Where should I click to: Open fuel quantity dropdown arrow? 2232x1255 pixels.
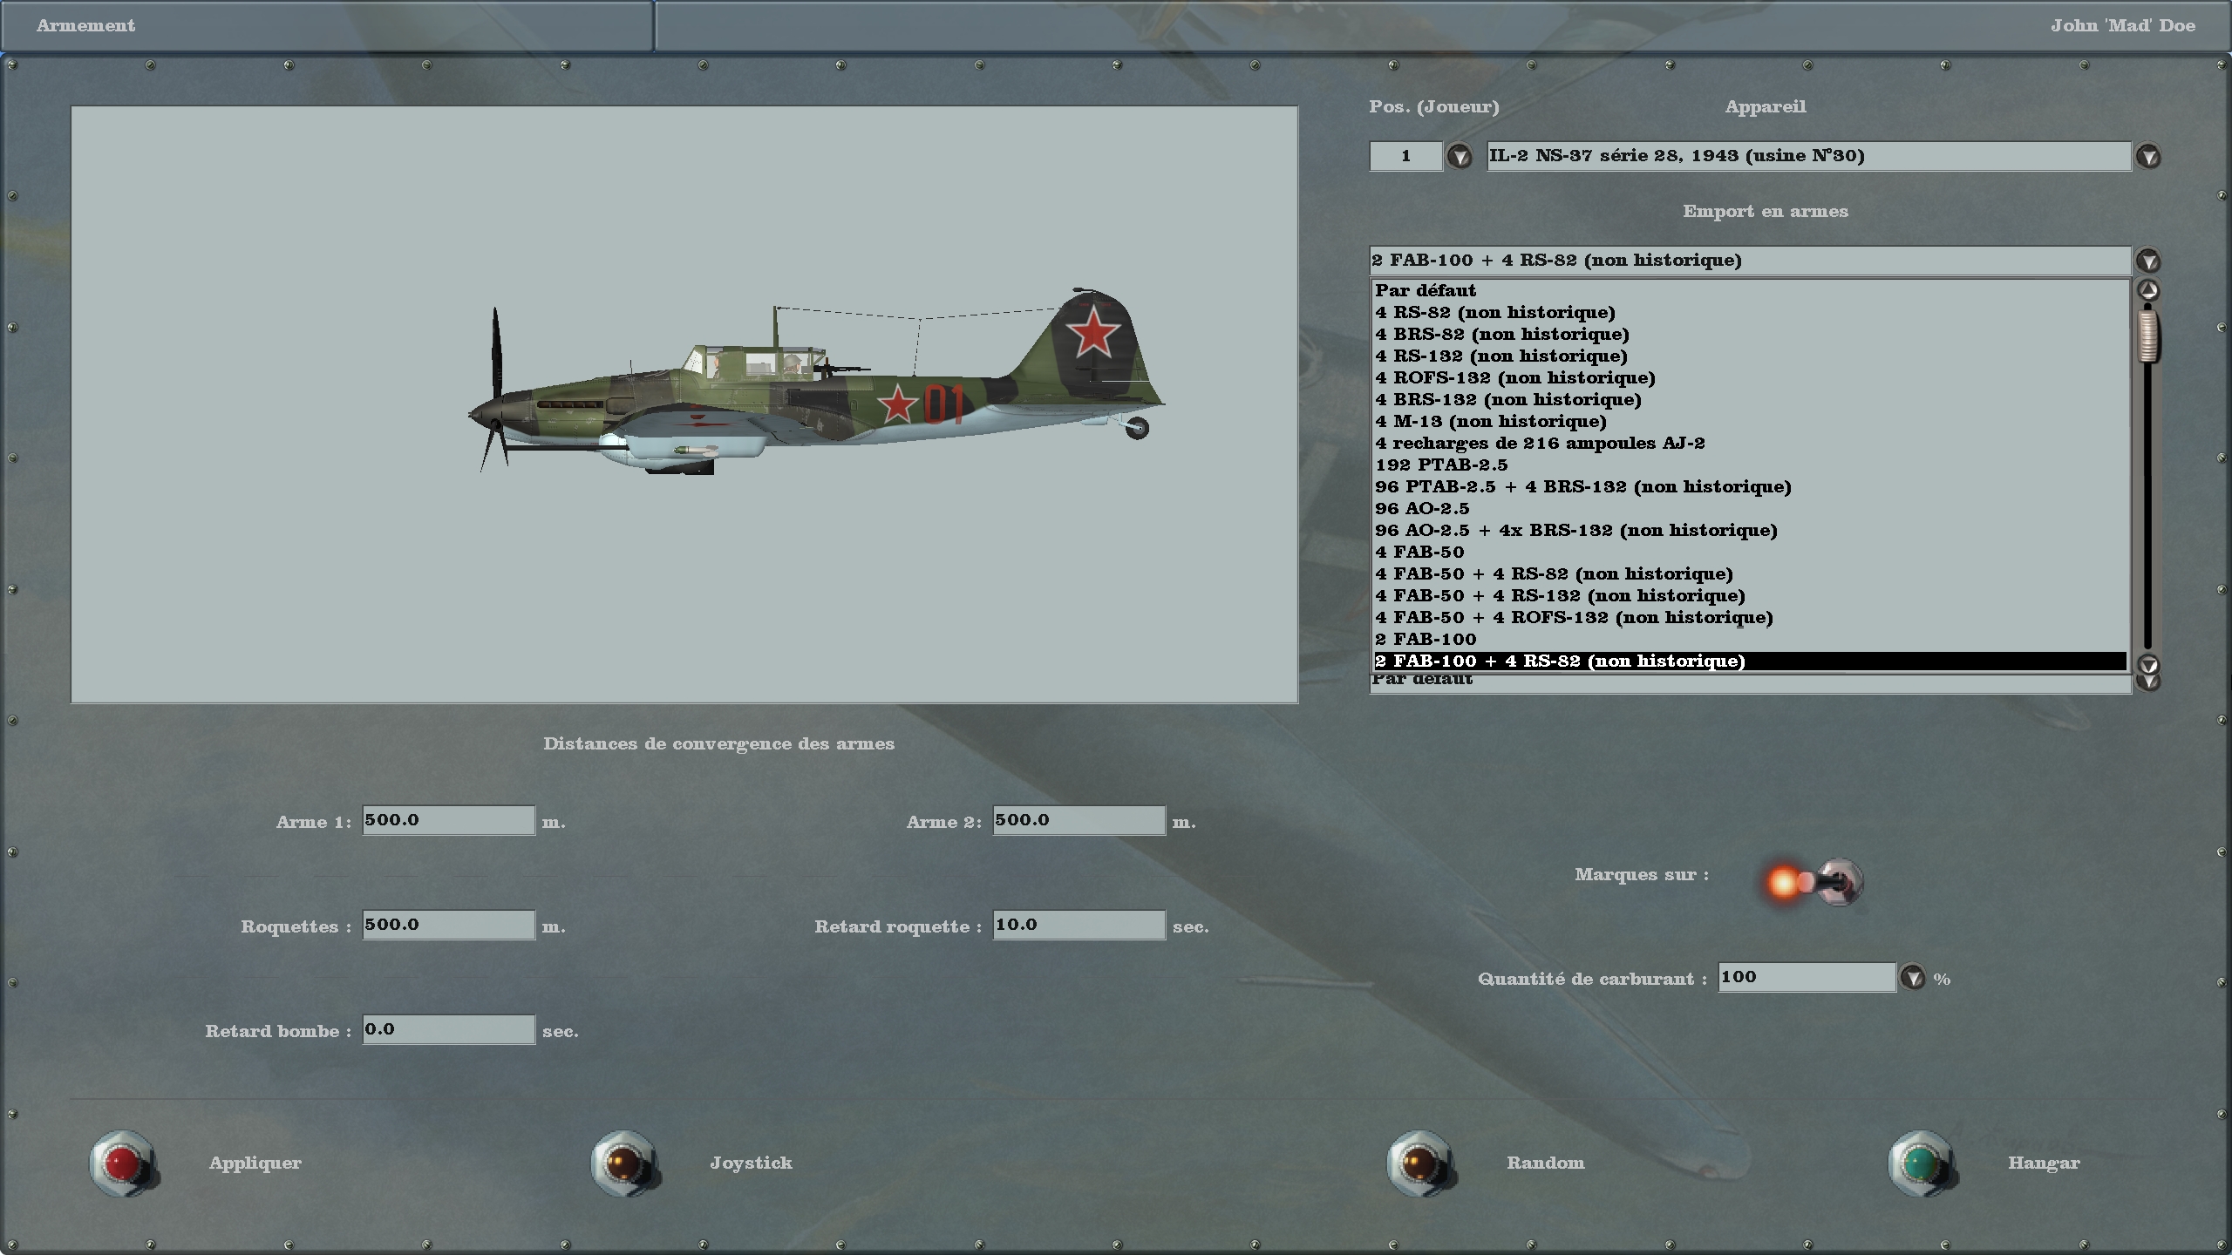click(1912, 978)
